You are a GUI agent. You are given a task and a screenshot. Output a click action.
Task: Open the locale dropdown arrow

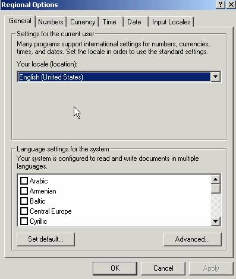(215, 77)
